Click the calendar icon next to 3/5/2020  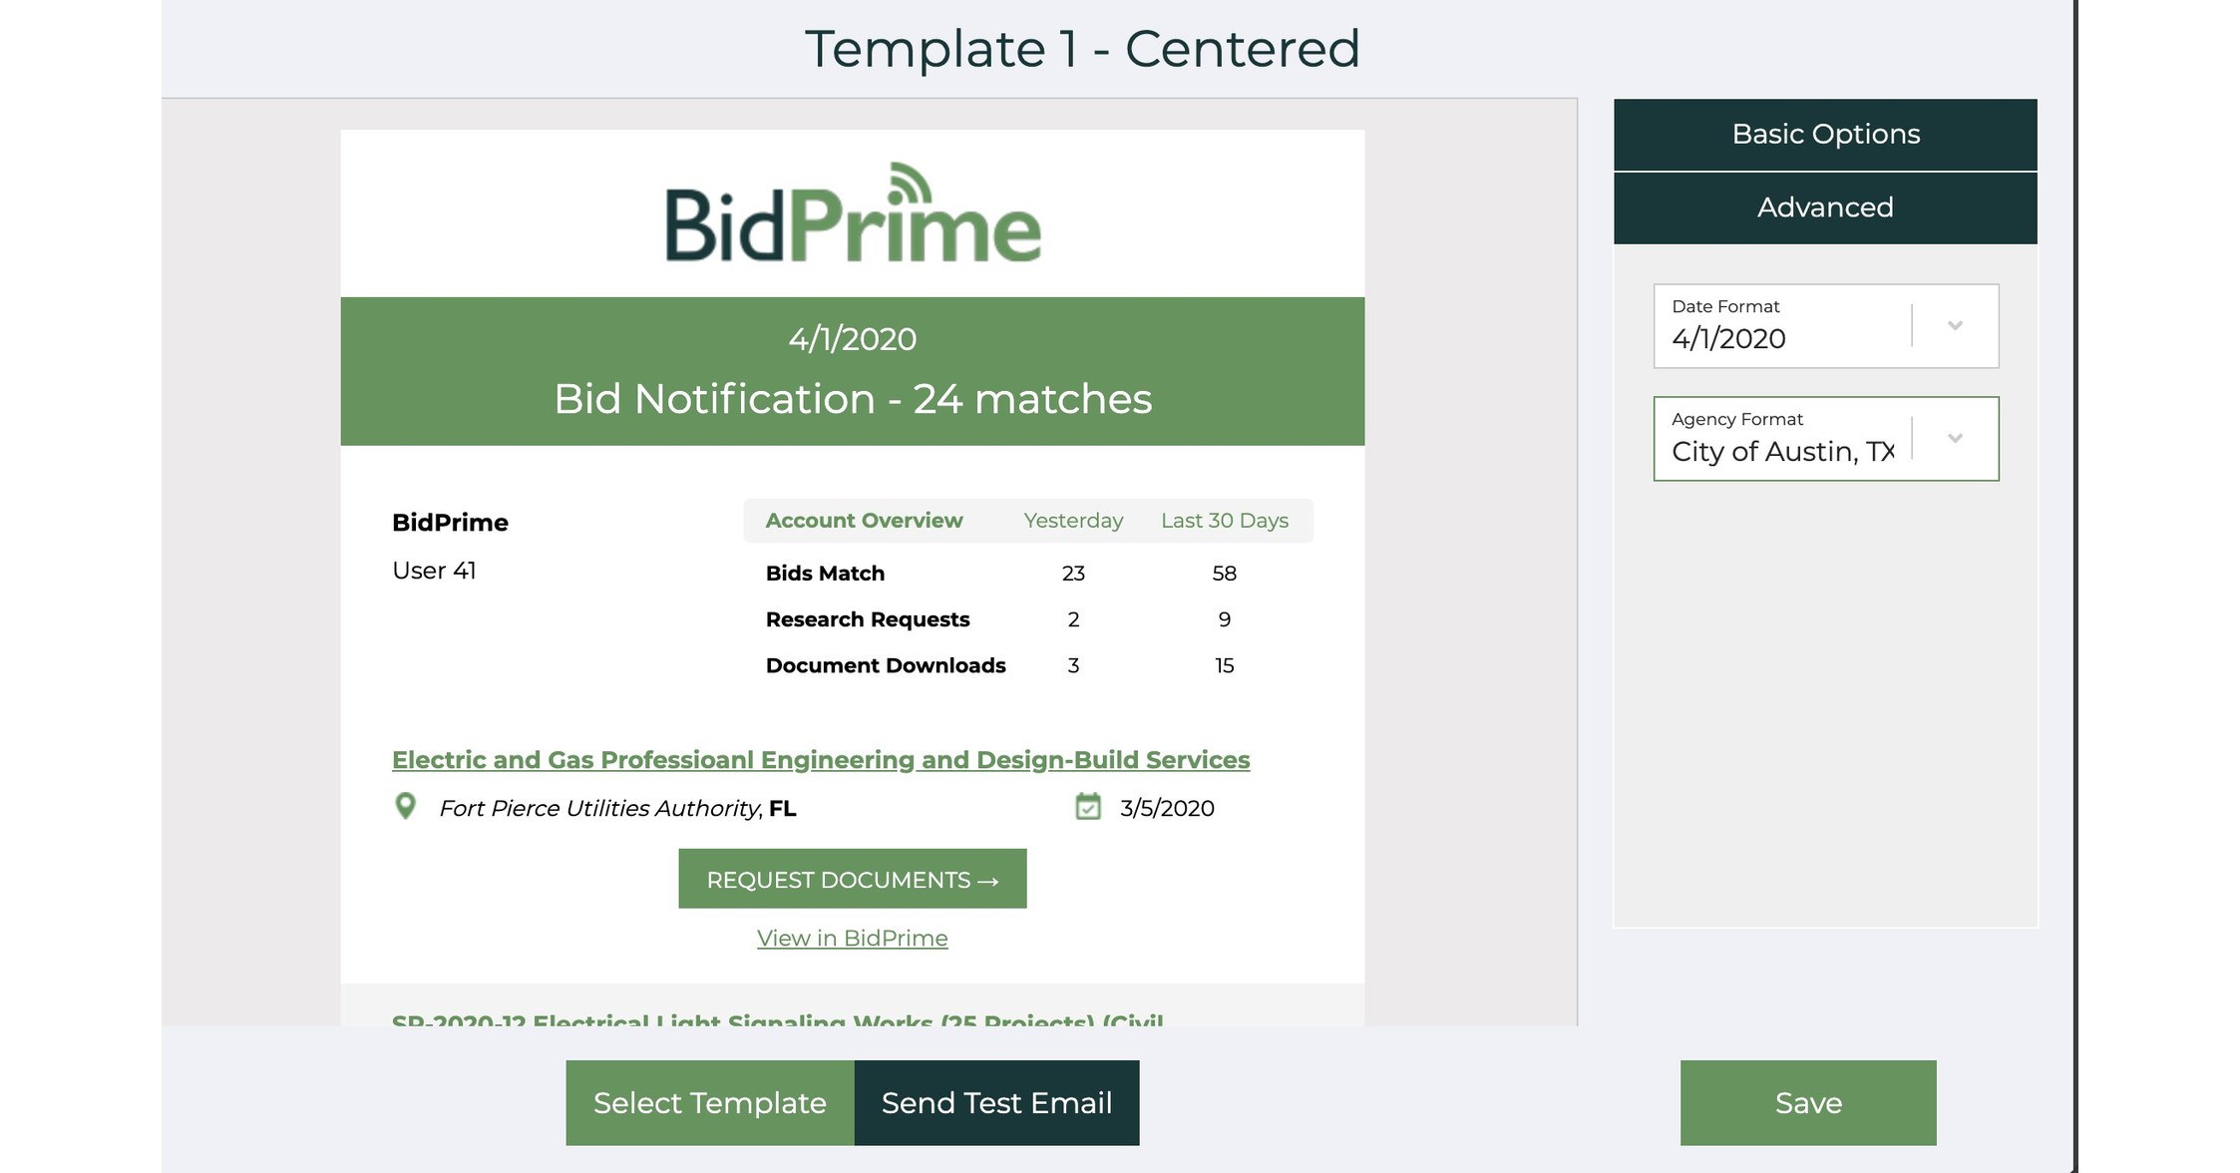tap(1087, 807)
